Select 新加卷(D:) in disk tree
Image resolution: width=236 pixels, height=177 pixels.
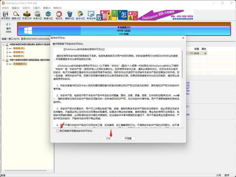pos(19,48)
